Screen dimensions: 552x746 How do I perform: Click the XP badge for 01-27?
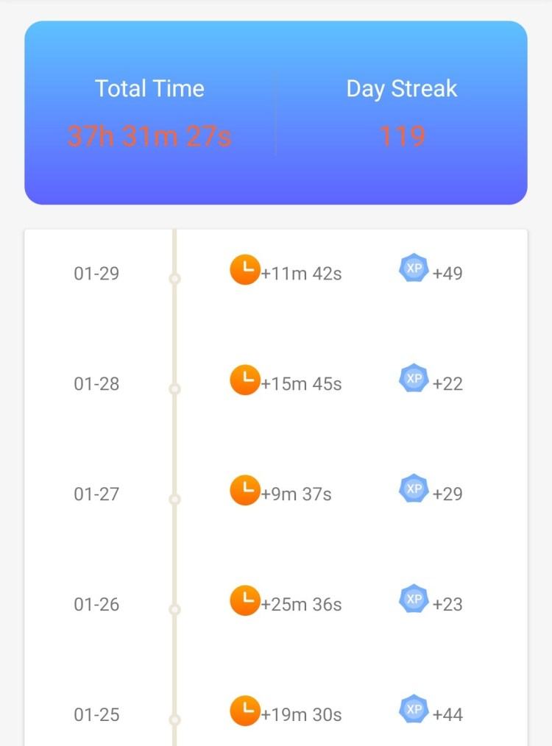click(414, 489)
